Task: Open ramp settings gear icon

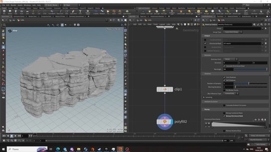Action: (x=263, y=119)
